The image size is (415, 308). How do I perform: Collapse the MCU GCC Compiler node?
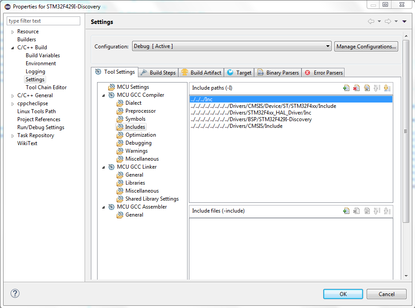pos(104,95)
